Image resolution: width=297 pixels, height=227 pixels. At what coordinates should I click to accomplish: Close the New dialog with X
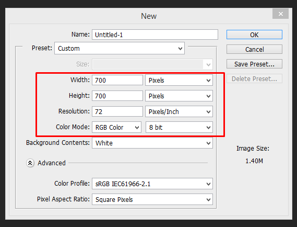click(280, 14)
